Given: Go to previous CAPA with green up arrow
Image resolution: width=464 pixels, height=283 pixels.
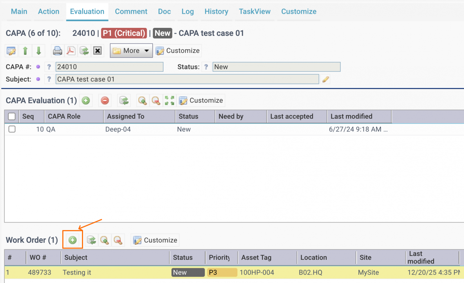Looking at the screenshot, I should tap(25, 51).
